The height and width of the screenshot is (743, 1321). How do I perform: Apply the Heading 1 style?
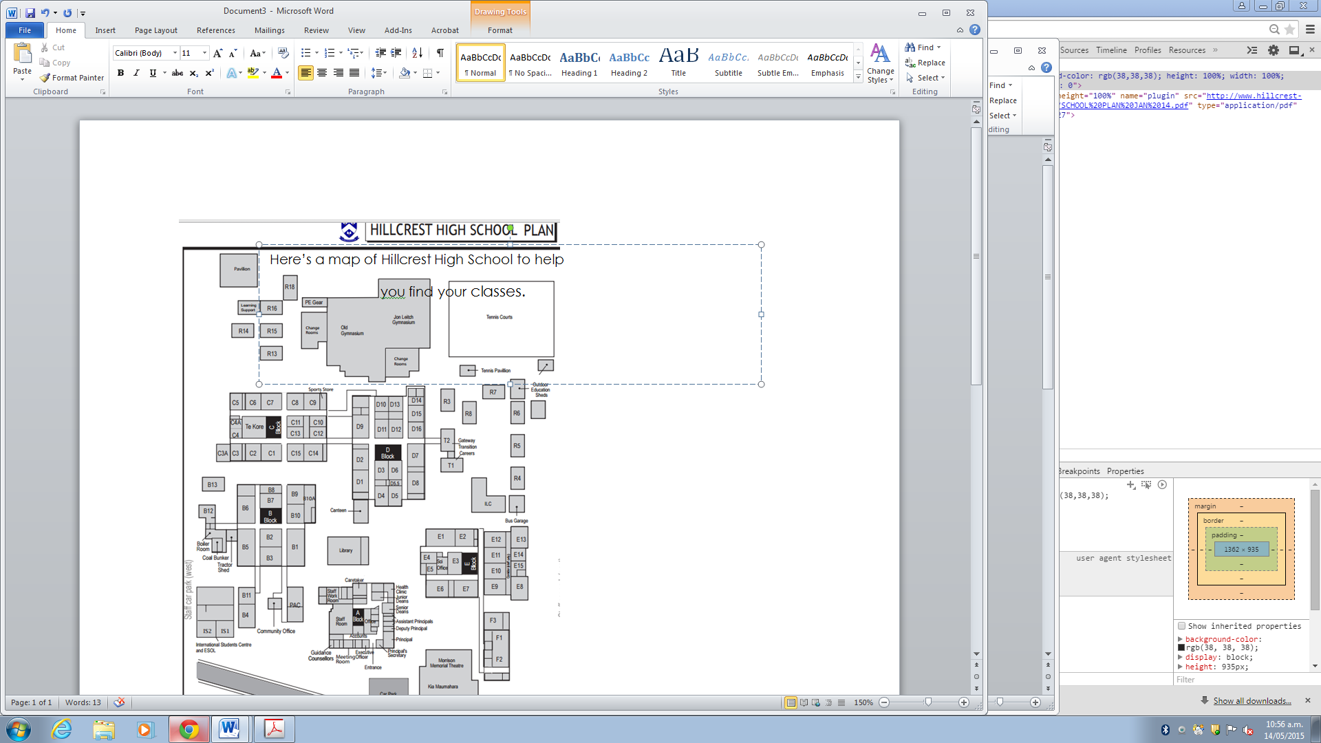click(x=579, y=63)
